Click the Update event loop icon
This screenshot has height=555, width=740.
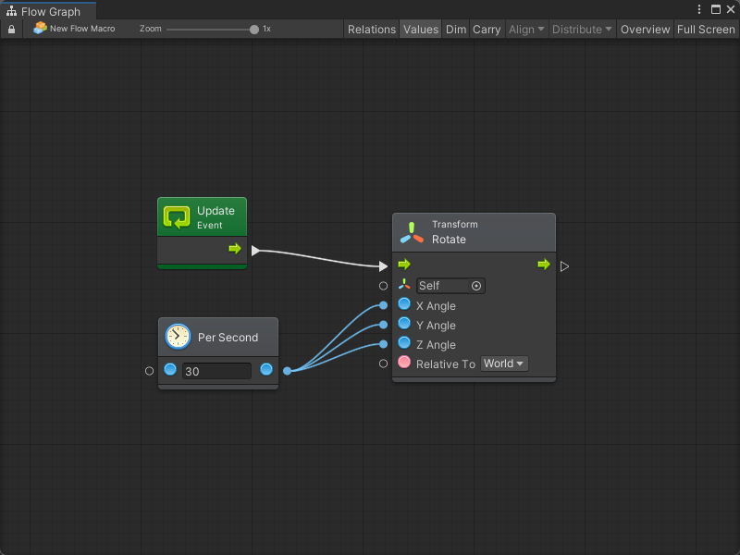[x=177, y=217]
